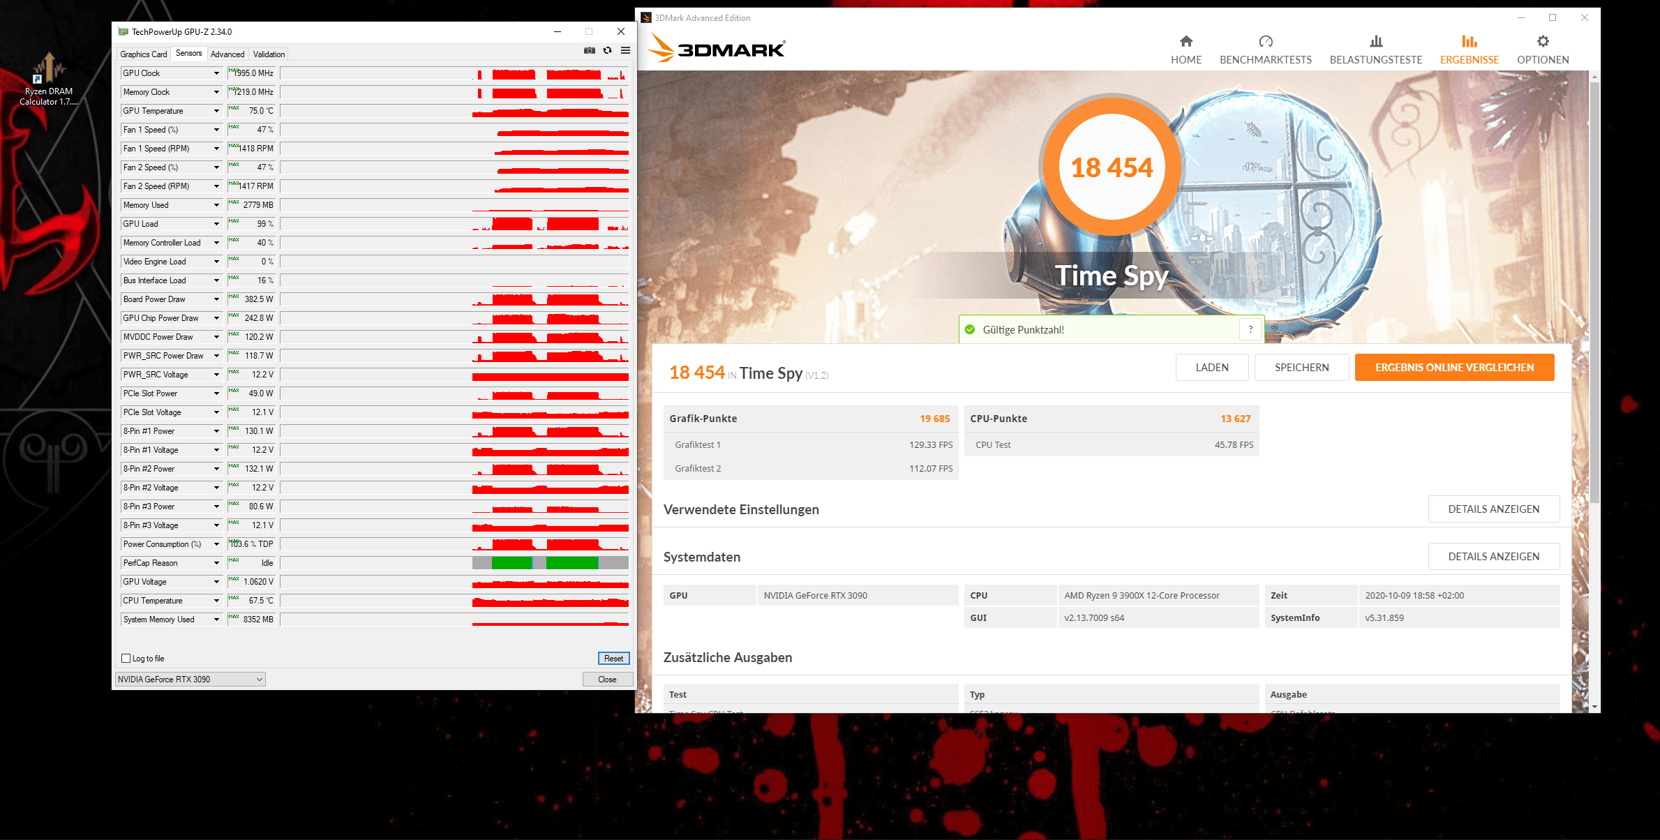Open Optionen gear icon

(1543, 42)
